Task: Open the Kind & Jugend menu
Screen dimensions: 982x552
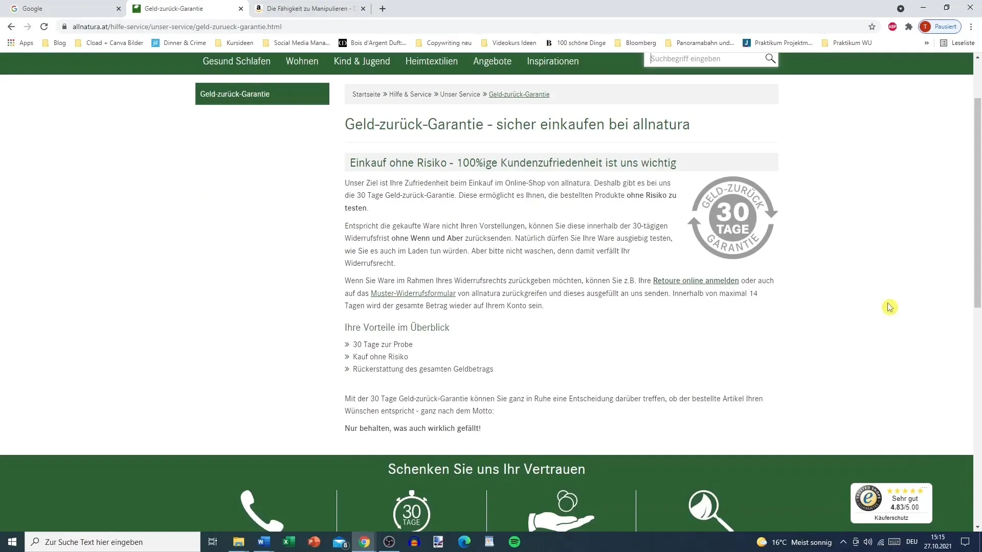Action: click(362, 61)
